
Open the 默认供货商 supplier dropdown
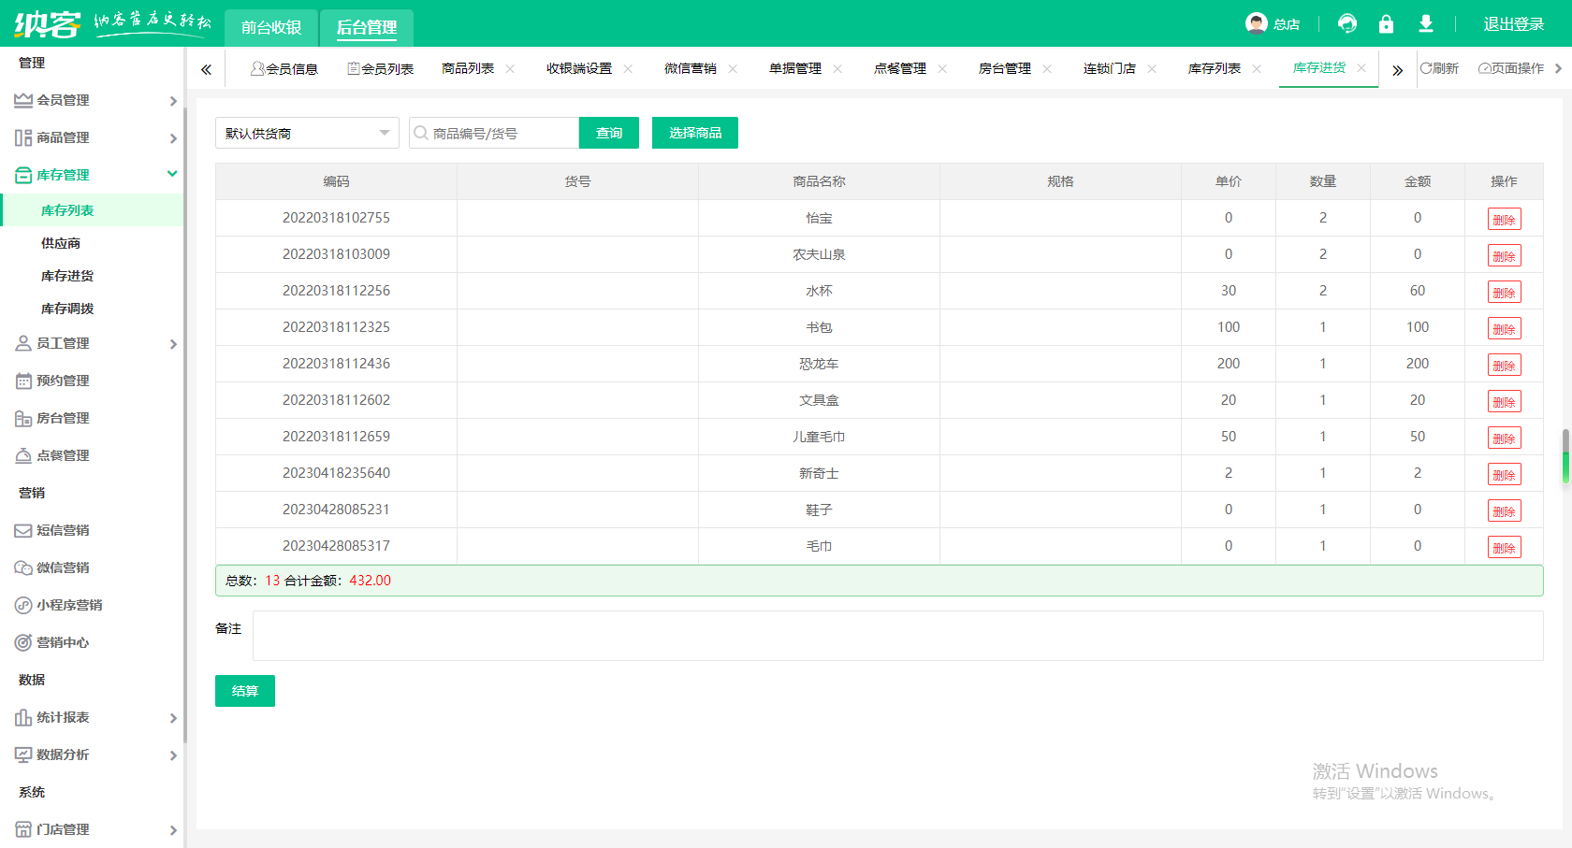point(307,133)
